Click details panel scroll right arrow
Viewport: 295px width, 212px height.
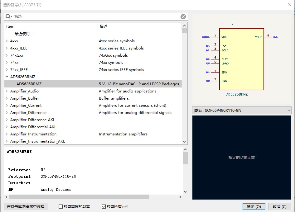(180, 197)
